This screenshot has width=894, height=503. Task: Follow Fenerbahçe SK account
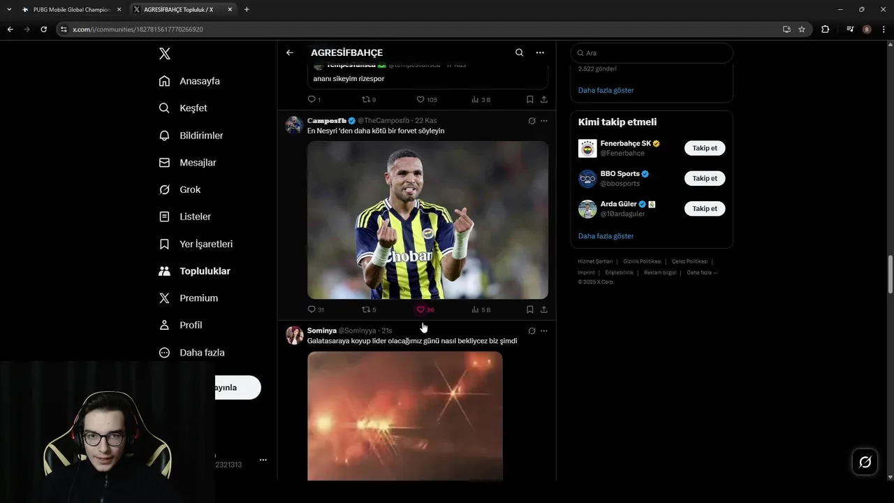(705, 148)
